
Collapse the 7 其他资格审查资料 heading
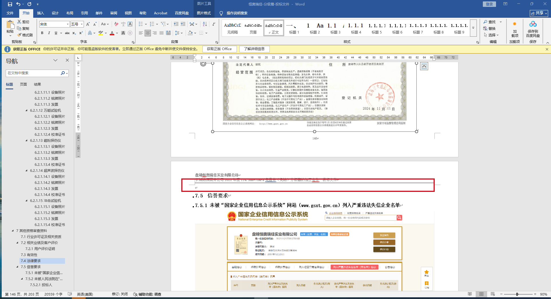pyautogui.click(x=13, y=231)
